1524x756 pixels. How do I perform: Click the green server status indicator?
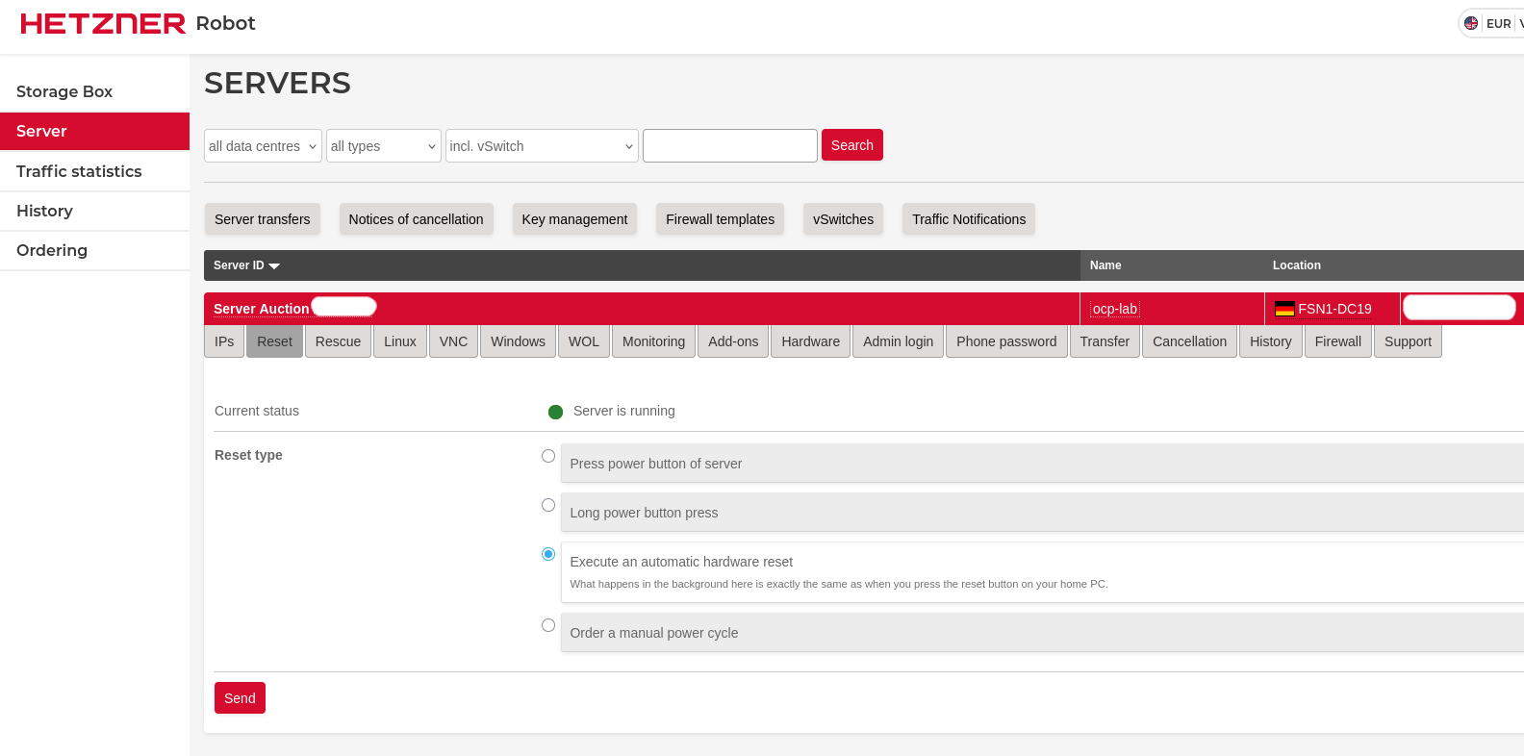pos(555,412)
